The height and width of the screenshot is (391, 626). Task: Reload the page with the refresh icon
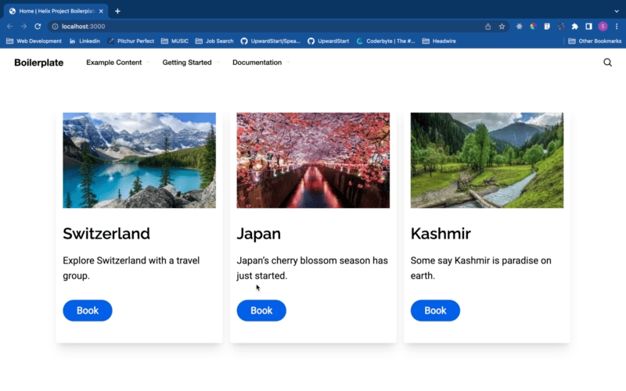pyautogui.click(x=37, y=26)
